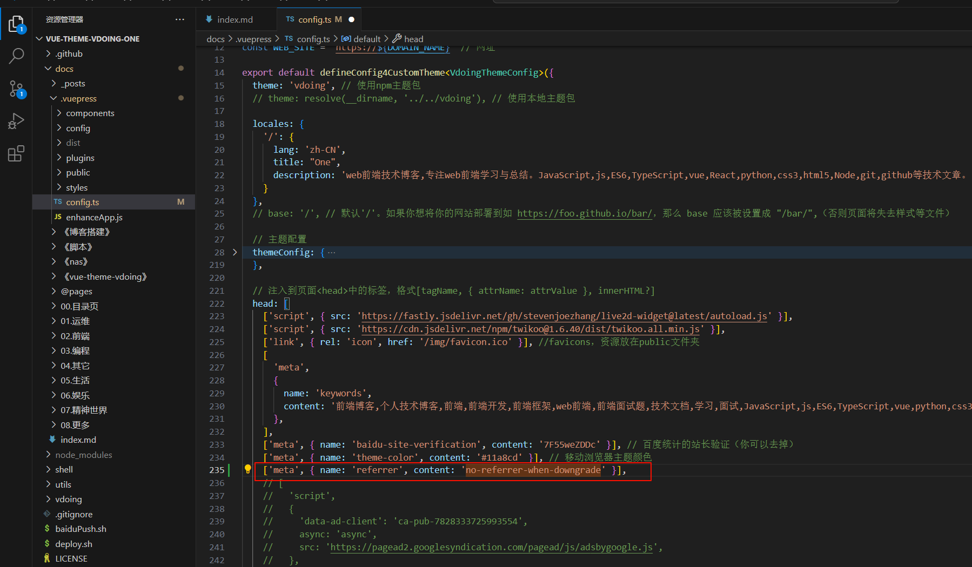
Task: Expand the utils folder
Action: coord(48,484)
